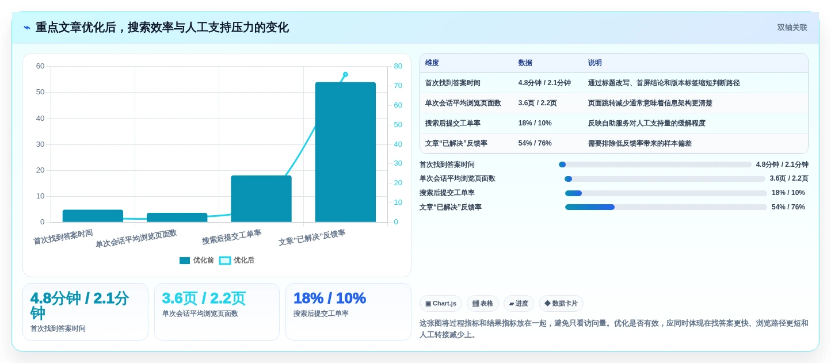Click x-axis label 单次会话平均浏览页面数
The width and height of the screenshot is (831, 363).
tap(136, 239)
